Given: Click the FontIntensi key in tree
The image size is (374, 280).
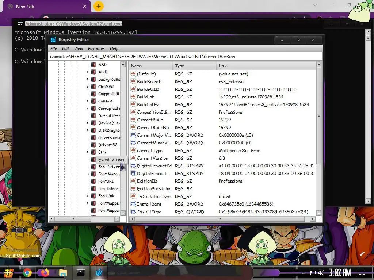Looking at the screenshot, I should pos(109,188).
